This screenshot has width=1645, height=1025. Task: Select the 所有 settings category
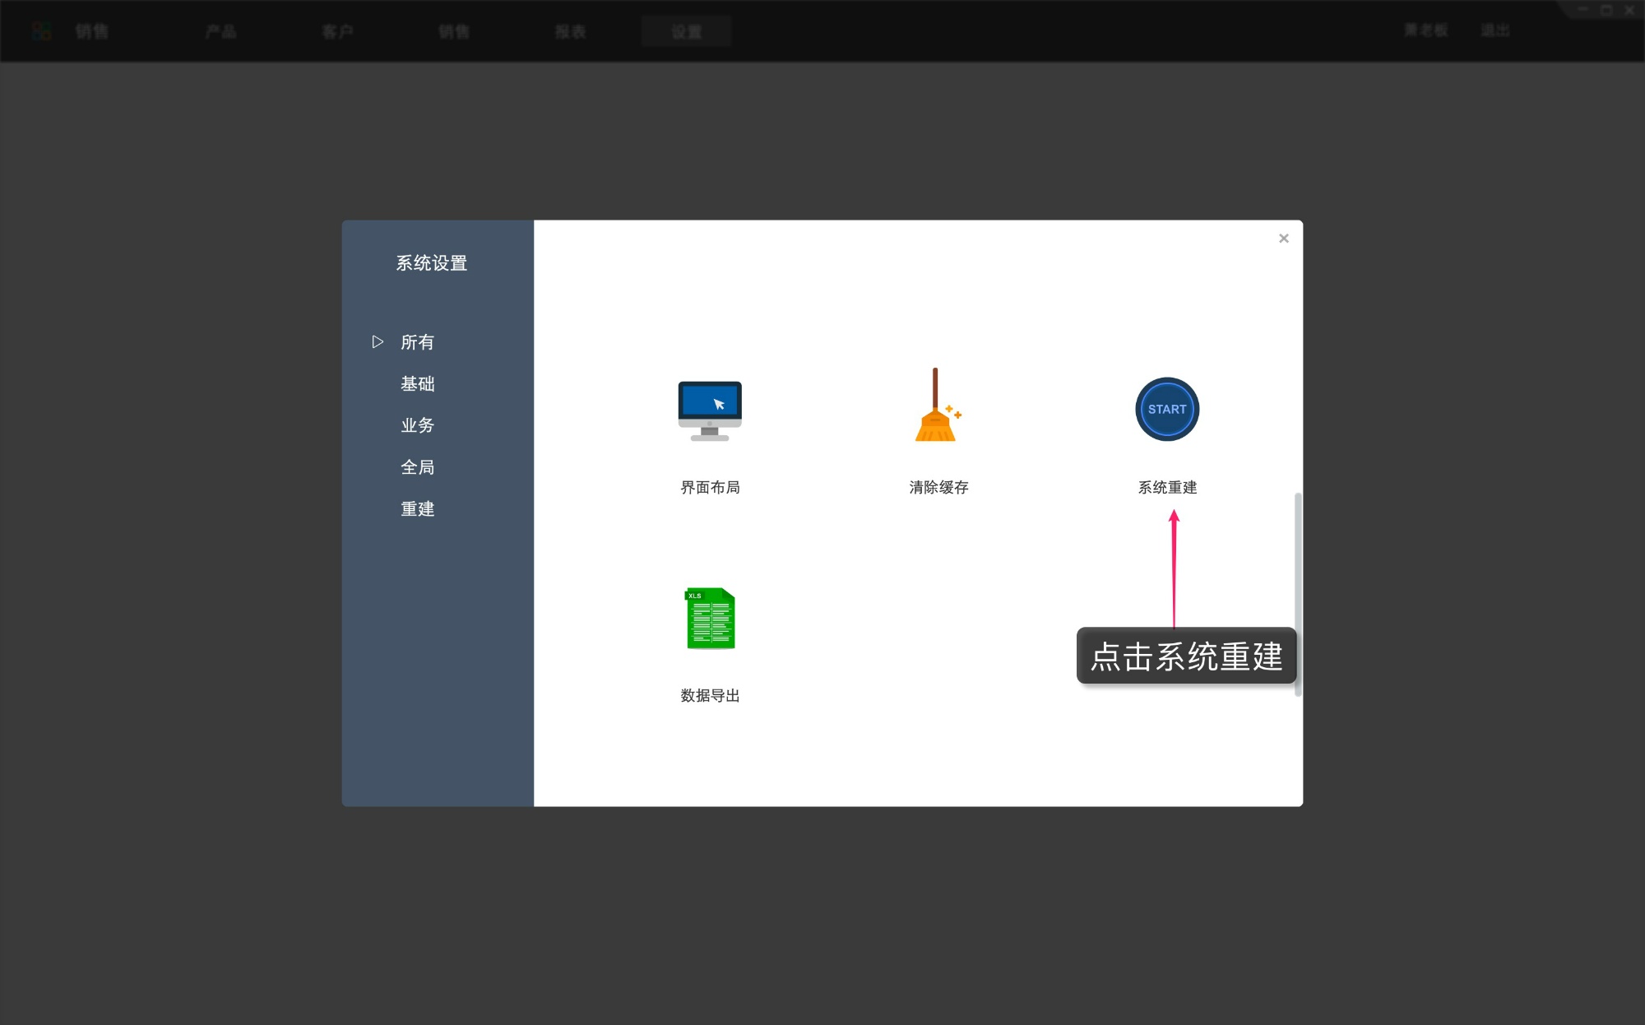pos(417,341)
